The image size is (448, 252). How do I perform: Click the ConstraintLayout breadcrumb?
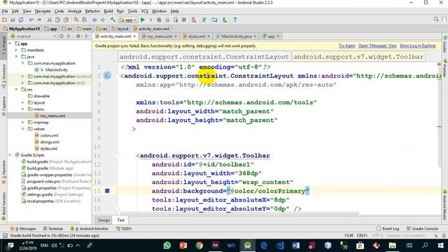click(204, 57)
